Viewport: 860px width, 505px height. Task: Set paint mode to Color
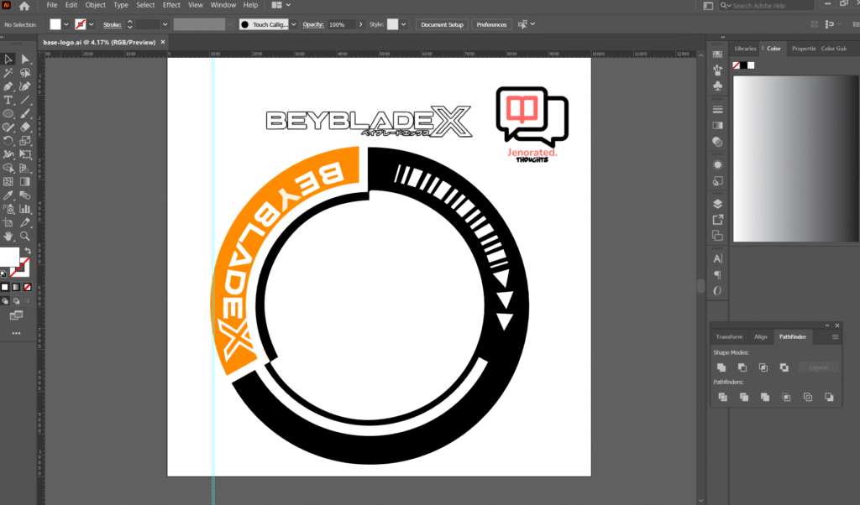click(x=5, y=287)
